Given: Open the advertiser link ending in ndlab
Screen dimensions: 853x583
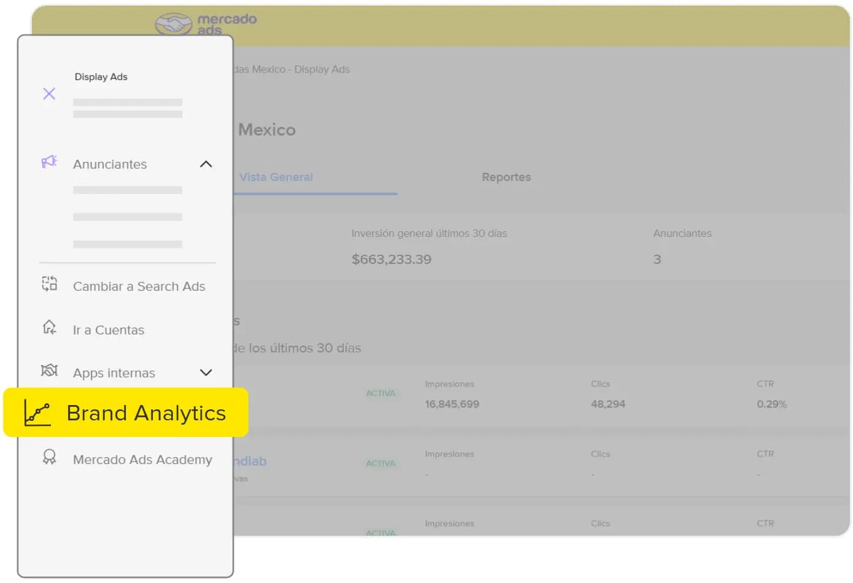Looking at the screenshot, I should click(x=250, y=461).
